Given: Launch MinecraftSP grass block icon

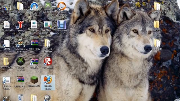Looking at the screenshot, I should coord(34,80).
